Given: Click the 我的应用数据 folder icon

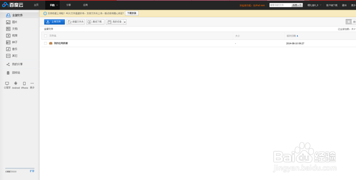Looking at the screenshot, I should pyautogui.click(x=51, y=43).
